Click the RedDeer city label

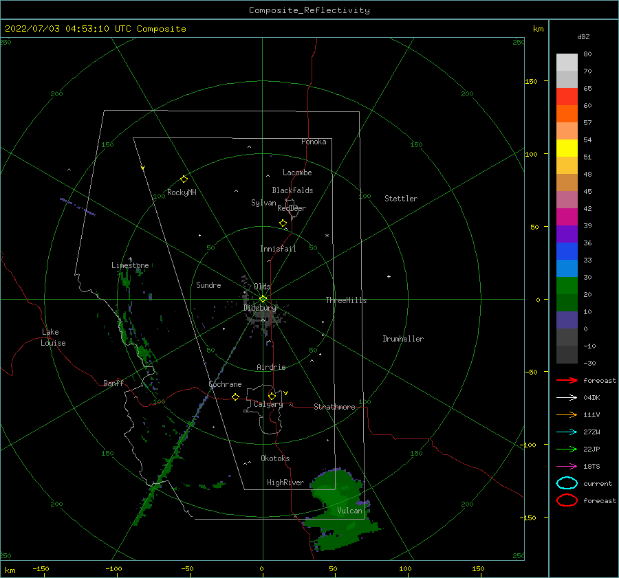(292, 208)
